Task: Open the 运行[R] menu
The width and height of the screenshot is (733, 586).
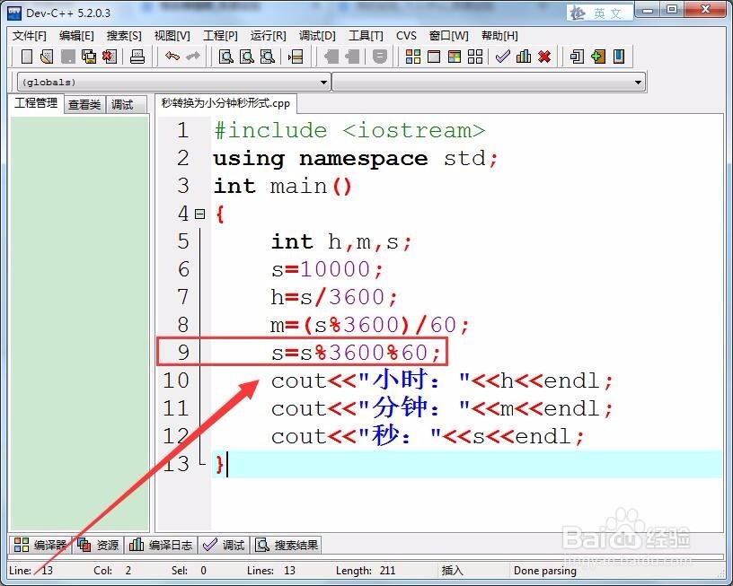Action: [x=267, y=36]
